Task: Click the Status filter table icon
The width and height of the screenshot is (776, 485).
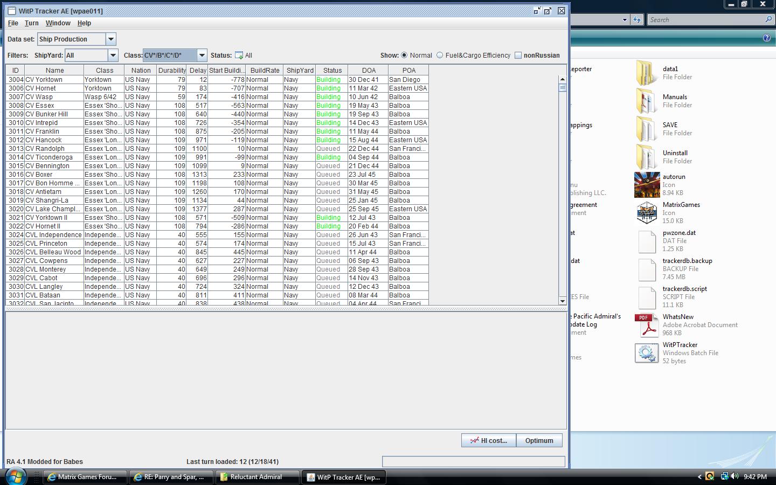Action: (x=238, y=55)
